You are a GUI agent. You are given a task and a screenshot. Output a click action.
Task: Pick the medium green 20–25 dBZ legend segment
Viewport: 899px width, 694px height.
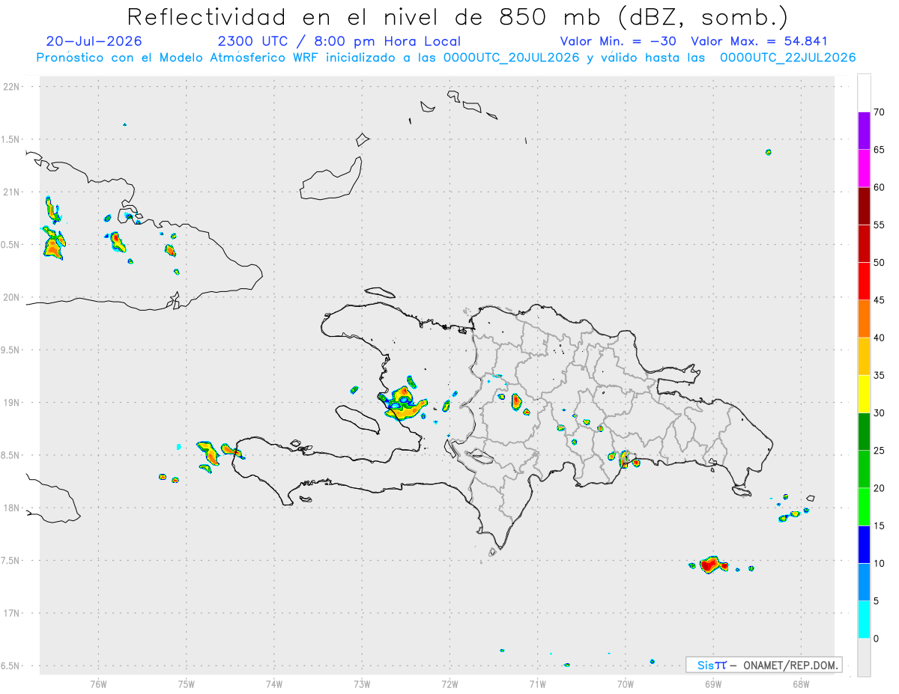[864, 469]
